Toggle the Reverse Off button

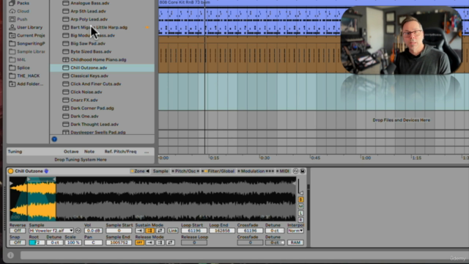18,231
